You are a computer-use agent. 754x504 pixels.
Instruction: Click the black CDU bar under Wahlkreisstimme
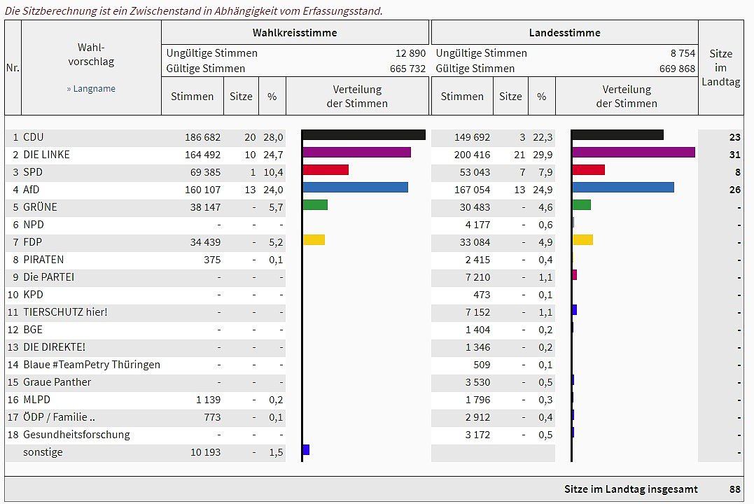(x=363, y=135)
